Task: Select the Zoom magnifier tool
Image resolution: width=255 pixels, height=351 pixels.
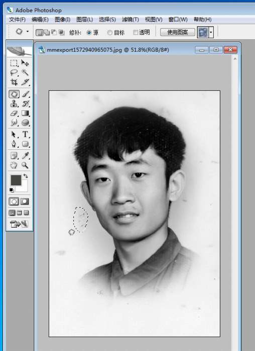Action: point(25,165)
